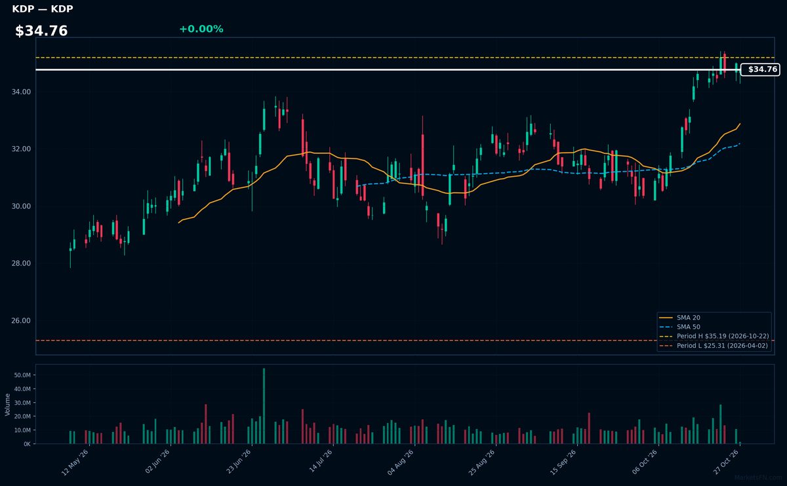Click the 50.0M volume axis label
Screen dimensions: 787x486
(22, 375)
